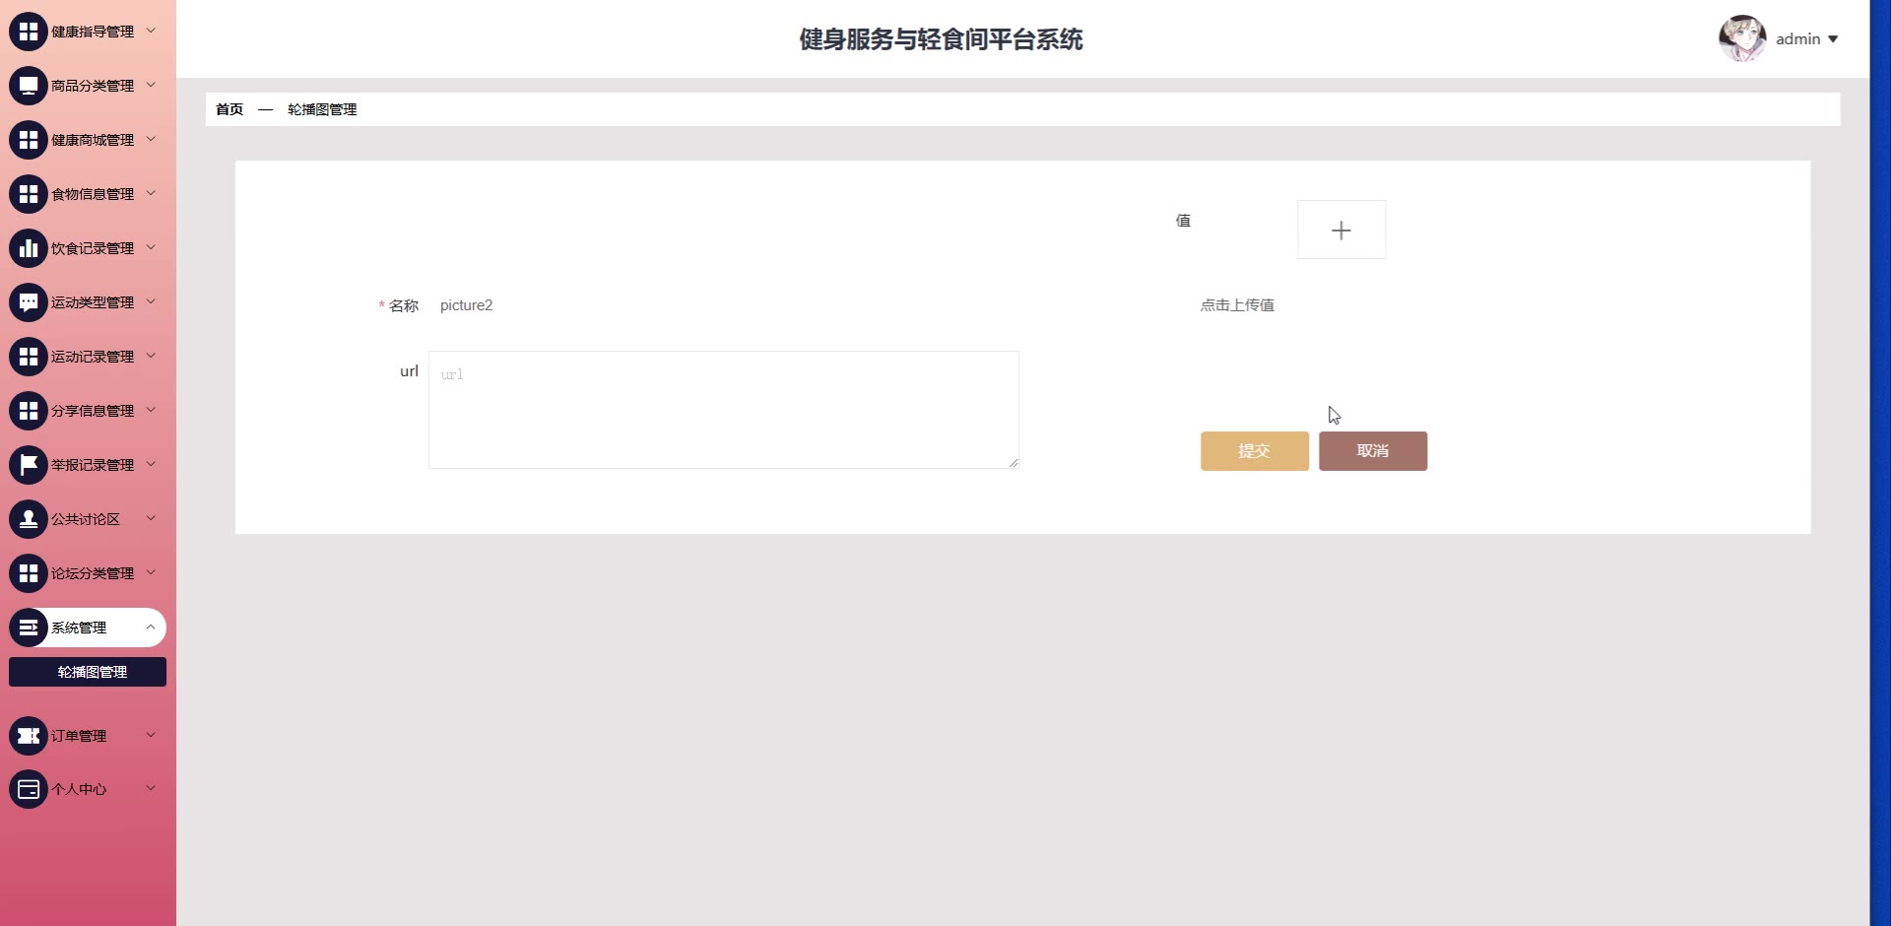Open the 食物信息管理 menu item
Screen dimensions: 1891x926
88,194
